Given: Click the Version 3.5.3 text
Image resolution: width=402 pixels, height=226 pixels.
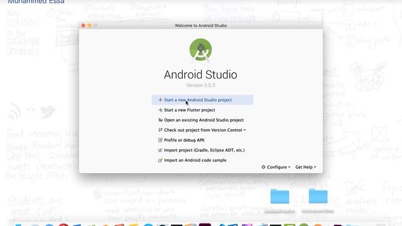Looking at the screenshot, I should click(x=200, y=85).
